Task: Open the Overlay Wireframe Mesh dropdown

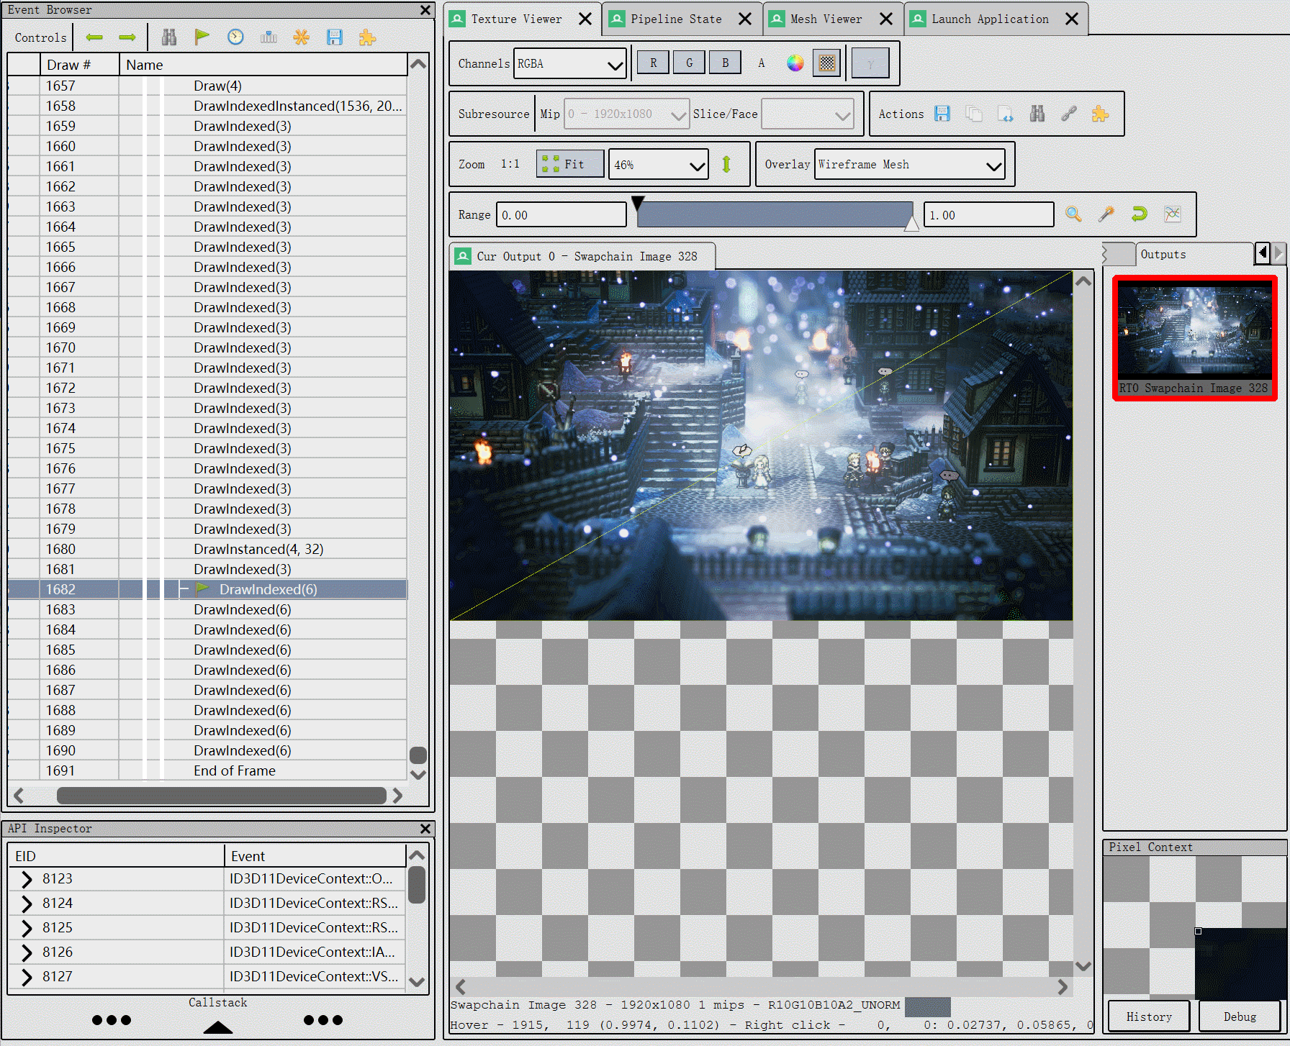Action: point(910,165)
